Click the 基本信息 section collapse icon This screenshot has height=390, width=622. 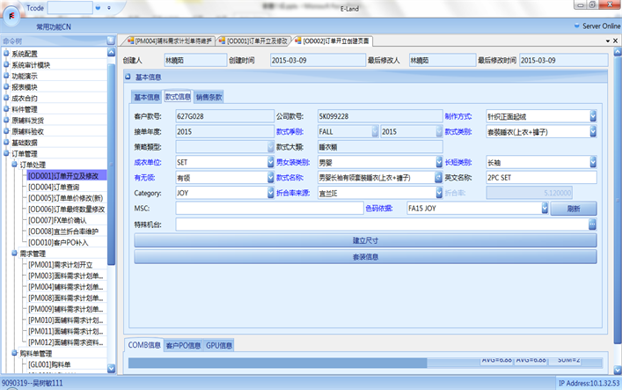pyautogui.click(x=129, y=77)
